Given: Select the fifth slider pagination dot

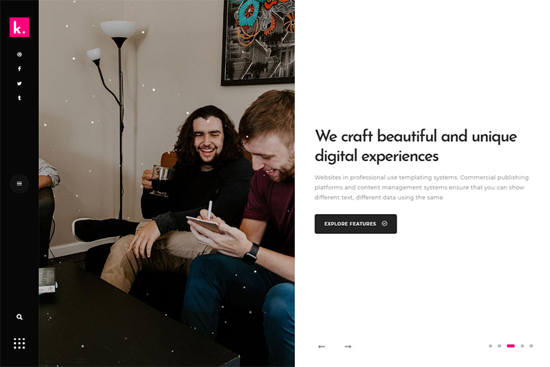Looking at the screenshot, I should 531,346.
